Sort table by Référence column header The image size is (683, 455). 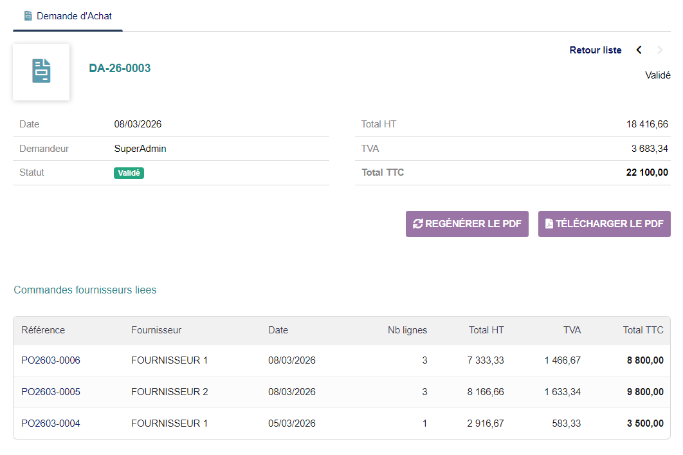pos(43,330)
